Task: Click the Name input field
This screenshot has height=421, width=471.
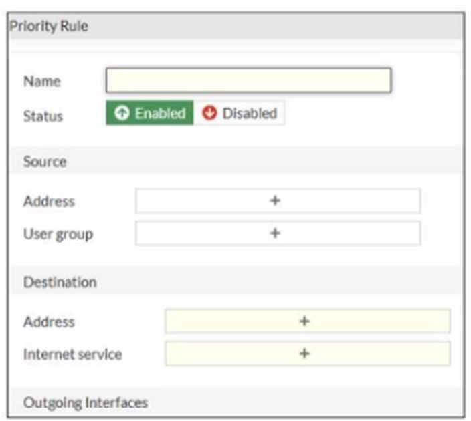Action: (x=248, y=80)
